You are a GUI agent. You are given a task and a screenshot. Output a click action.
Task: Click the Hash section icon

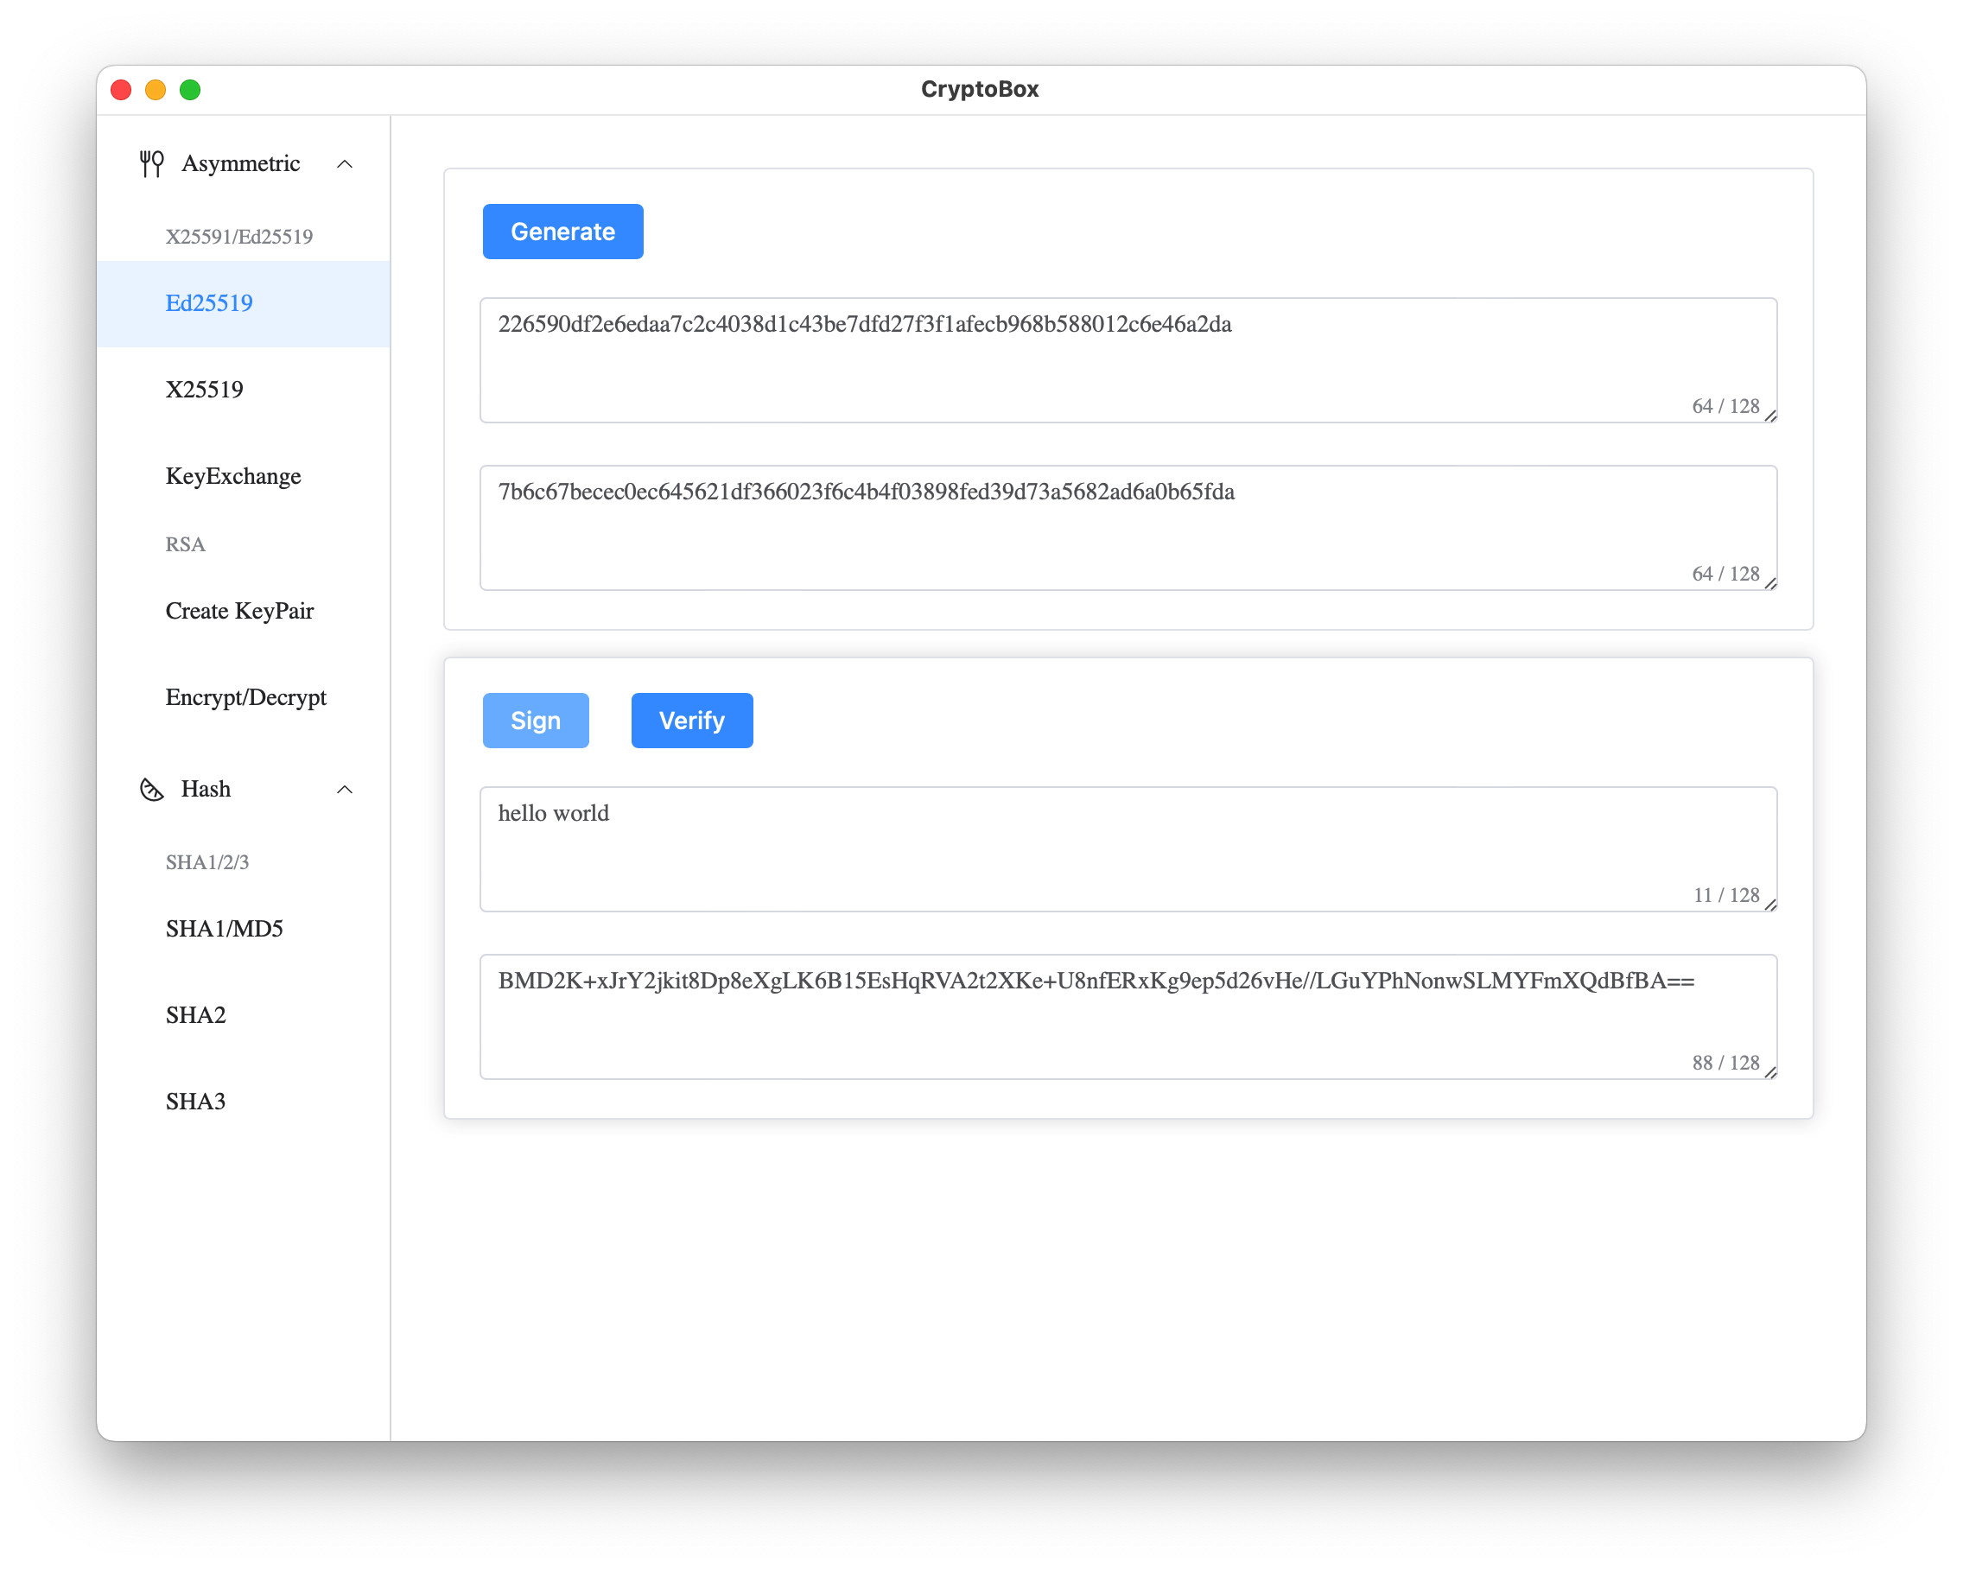(x=151, y=790)
